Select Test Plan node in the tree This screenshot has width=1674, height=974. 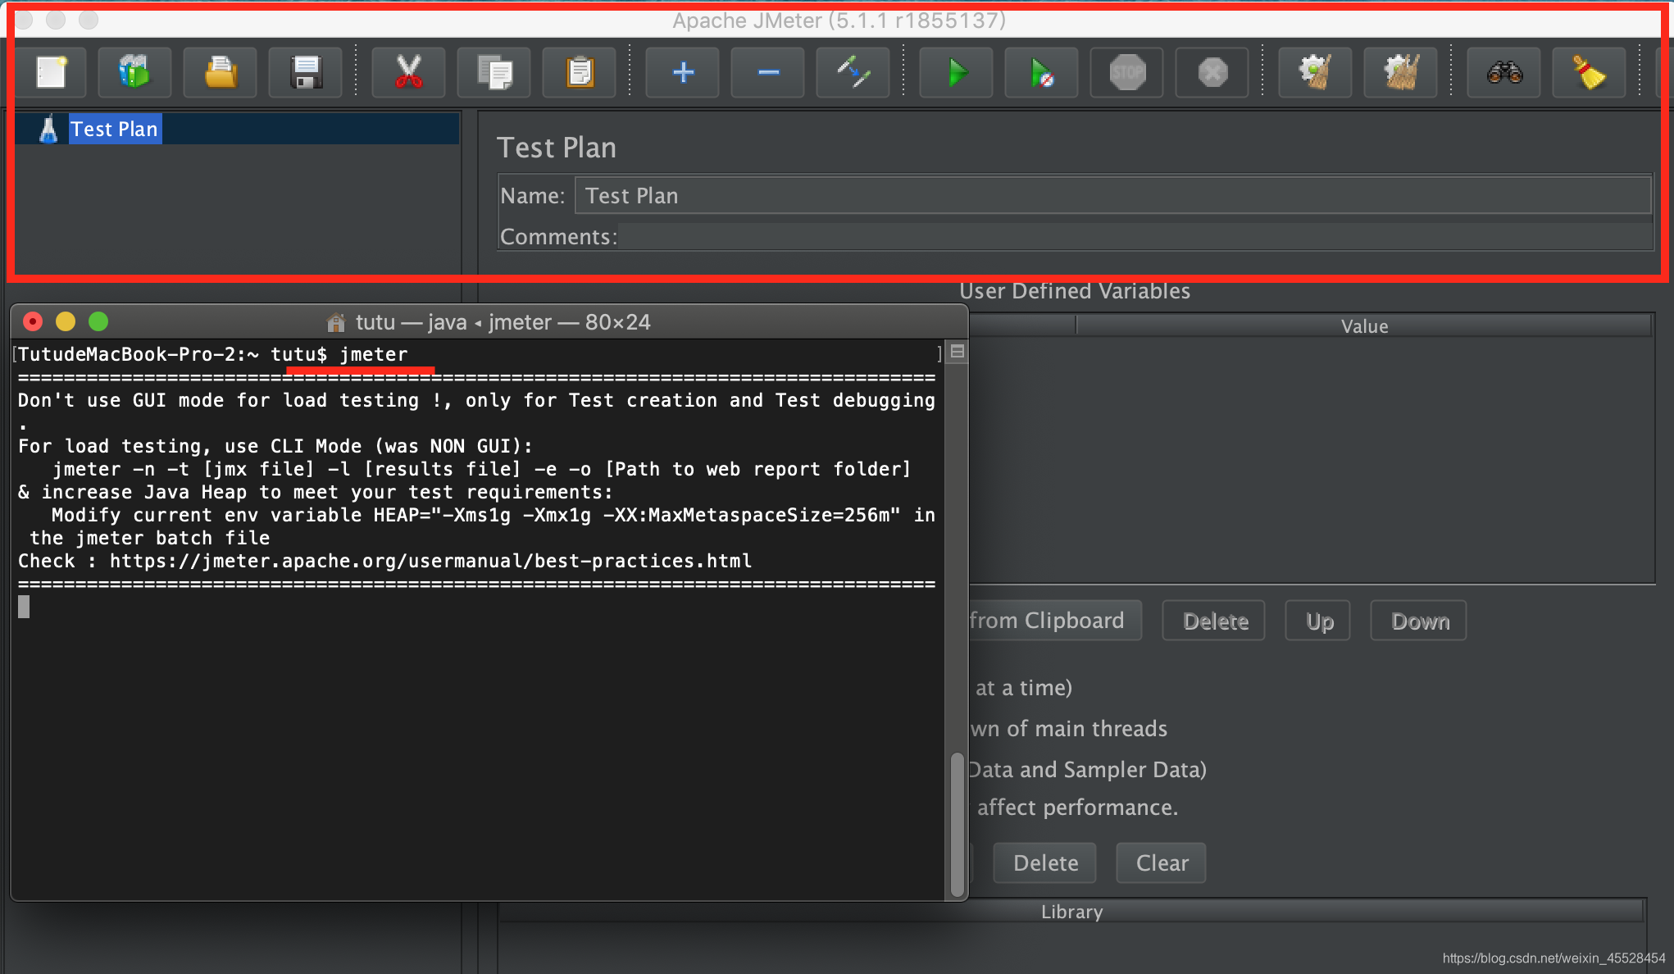[x=115, y=130]
